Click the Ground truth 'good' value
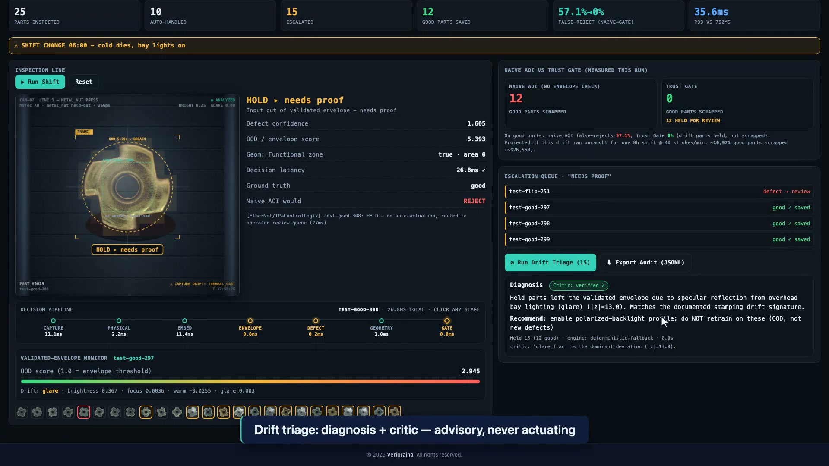829x466 pixels. [478, 186]
